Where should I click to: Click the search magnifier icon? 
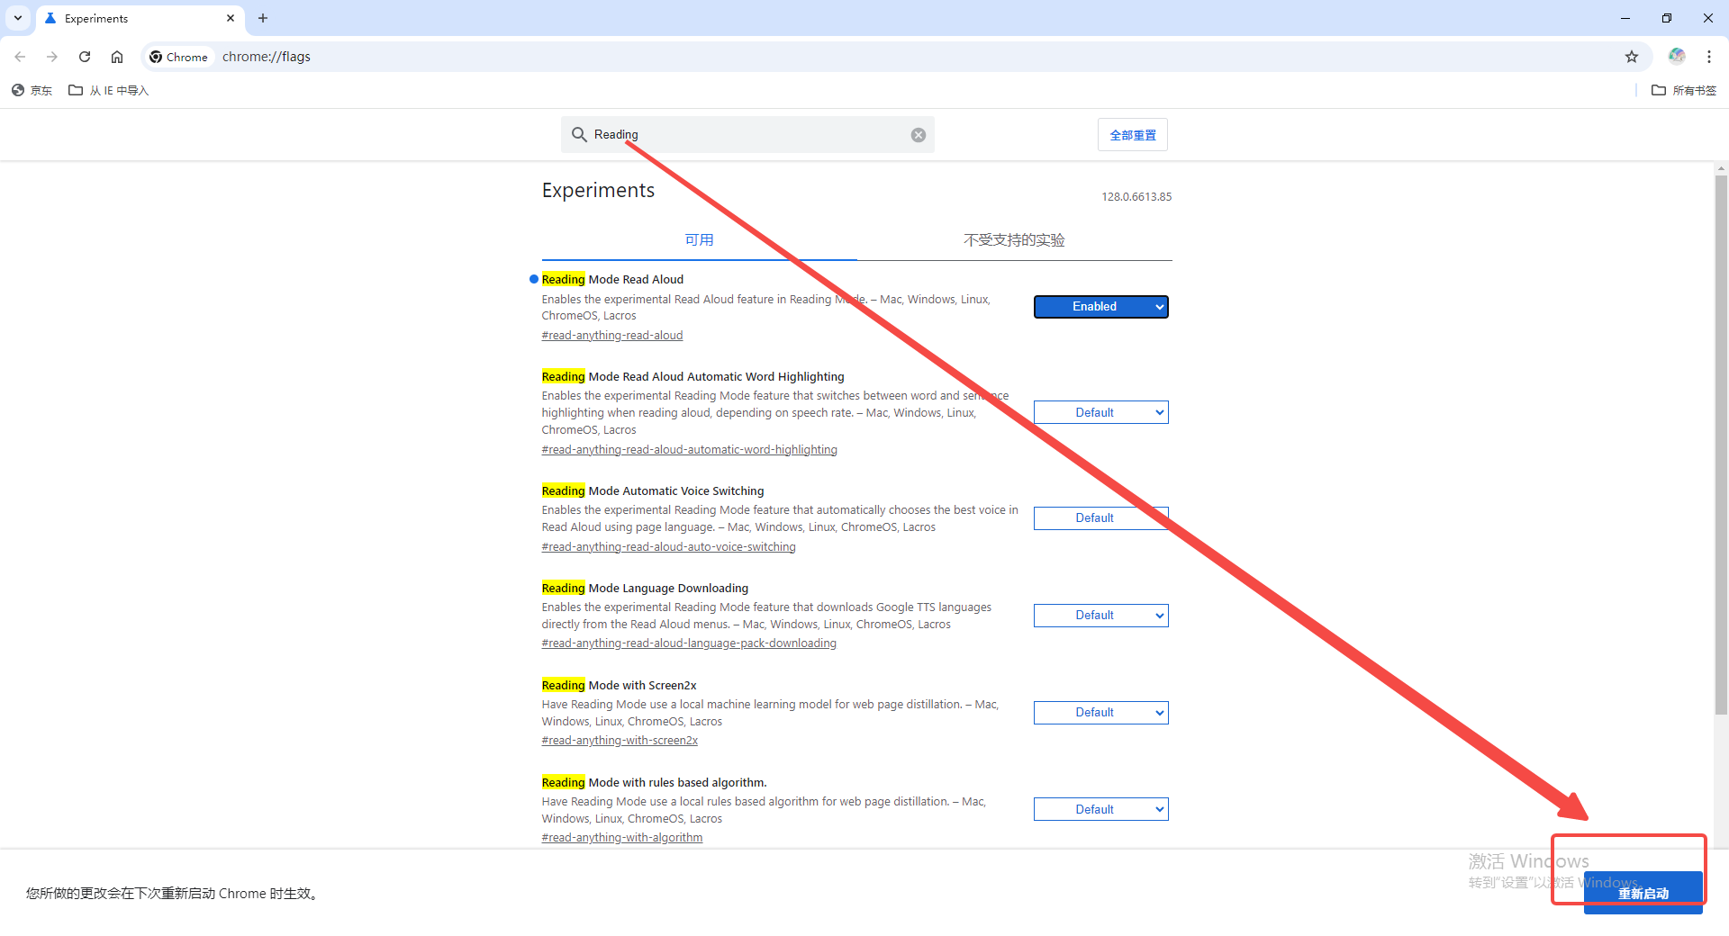click(x=579, y=134)
